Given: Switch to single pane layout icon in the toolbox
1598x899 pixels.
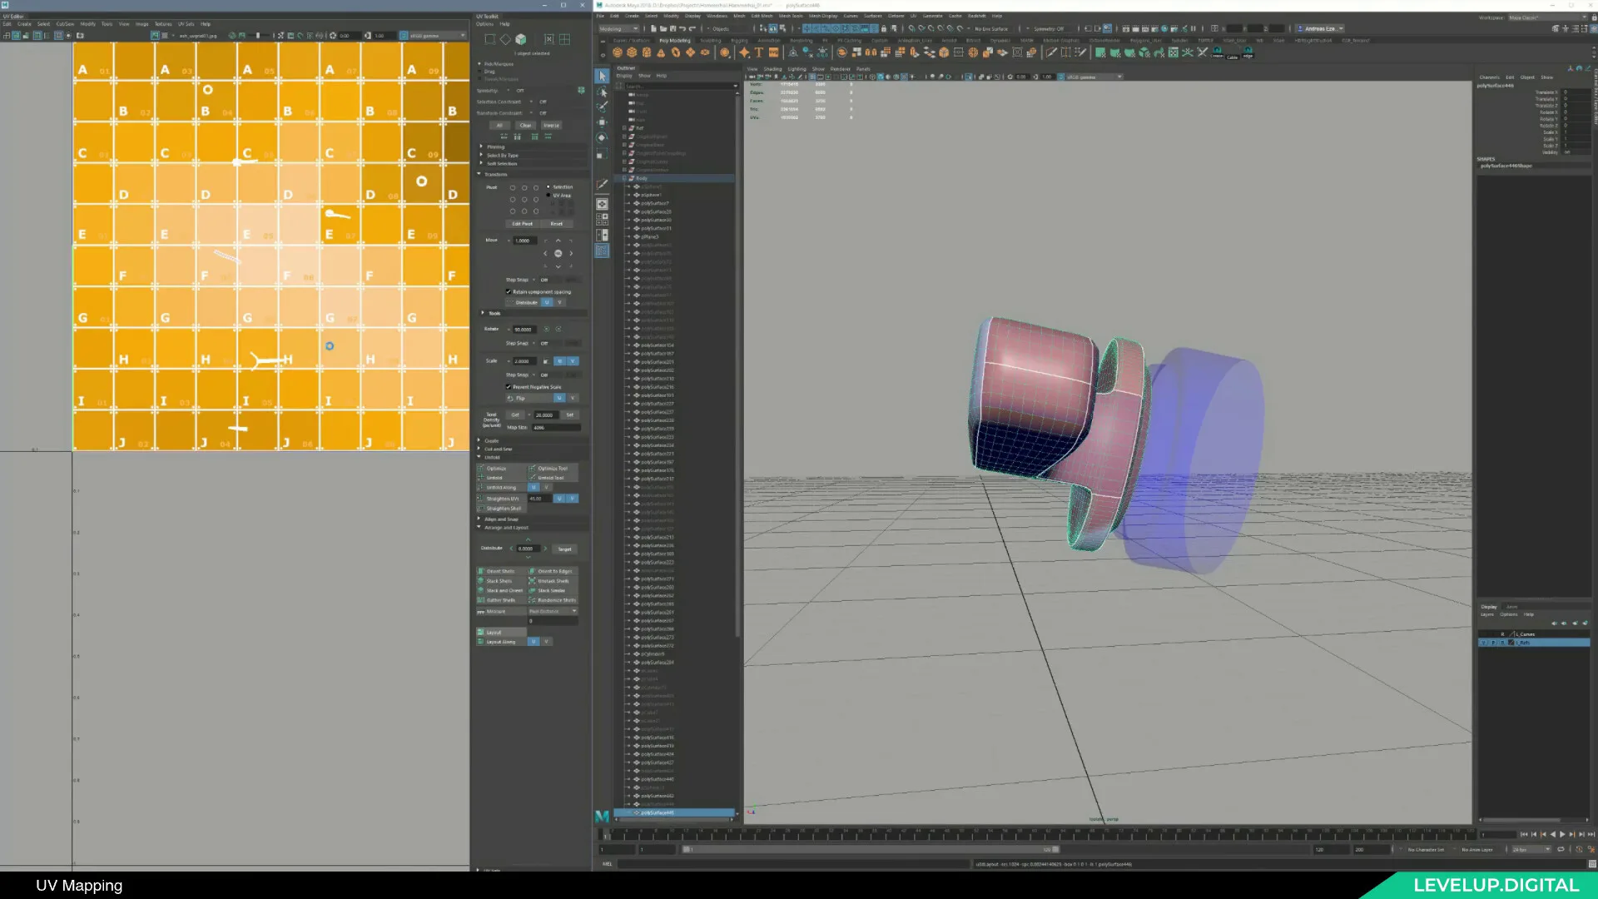Looking at the screenshot, I should point(603,204).
